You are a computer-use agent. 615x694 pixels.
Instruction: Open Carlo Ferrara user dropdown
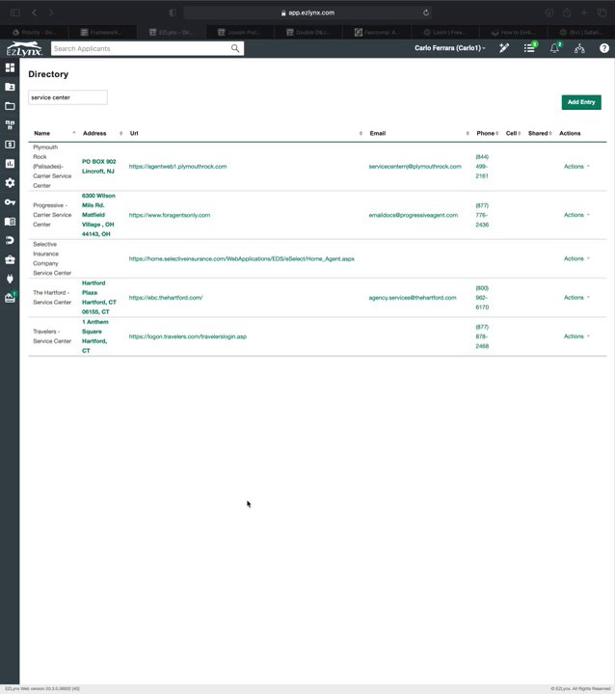pos(450,48)
